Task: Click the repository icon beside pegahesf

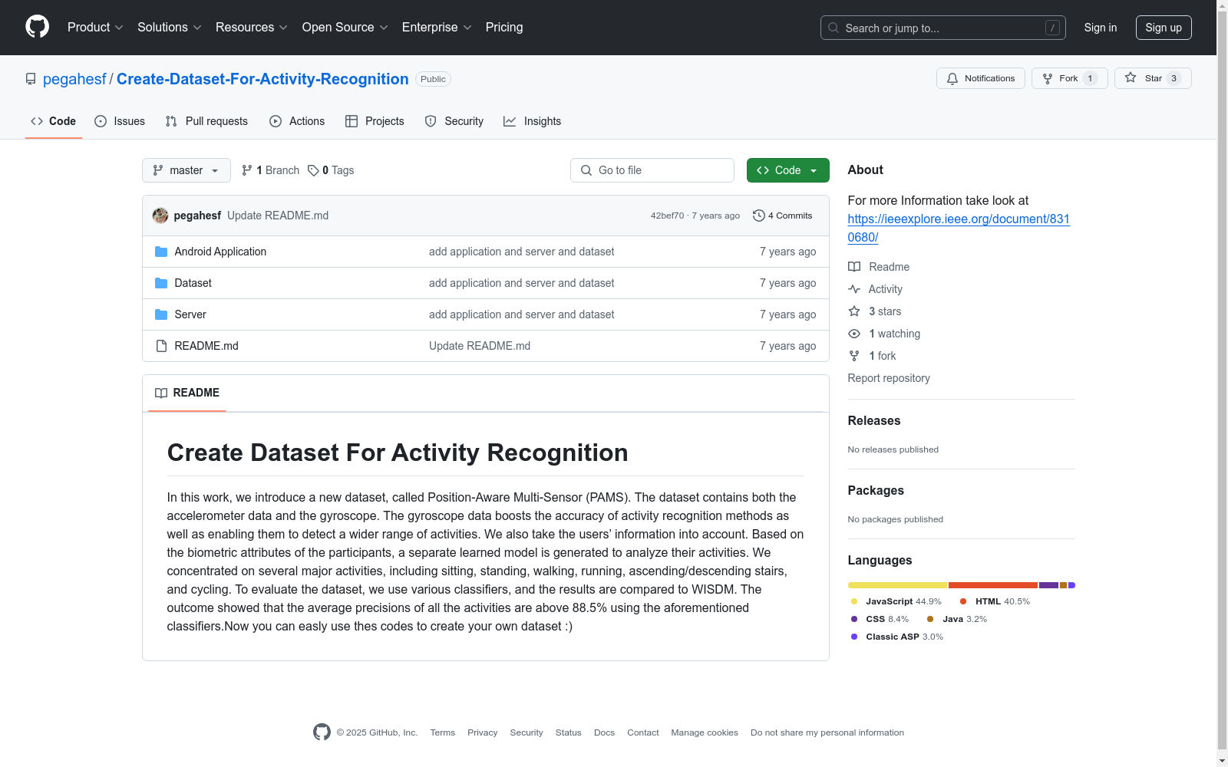Action: [x=31, y=79]
